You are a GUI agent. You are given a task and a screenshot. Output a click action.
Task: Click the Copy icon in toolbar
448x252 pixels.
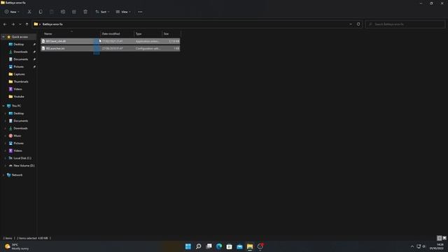tap(41, 12)
